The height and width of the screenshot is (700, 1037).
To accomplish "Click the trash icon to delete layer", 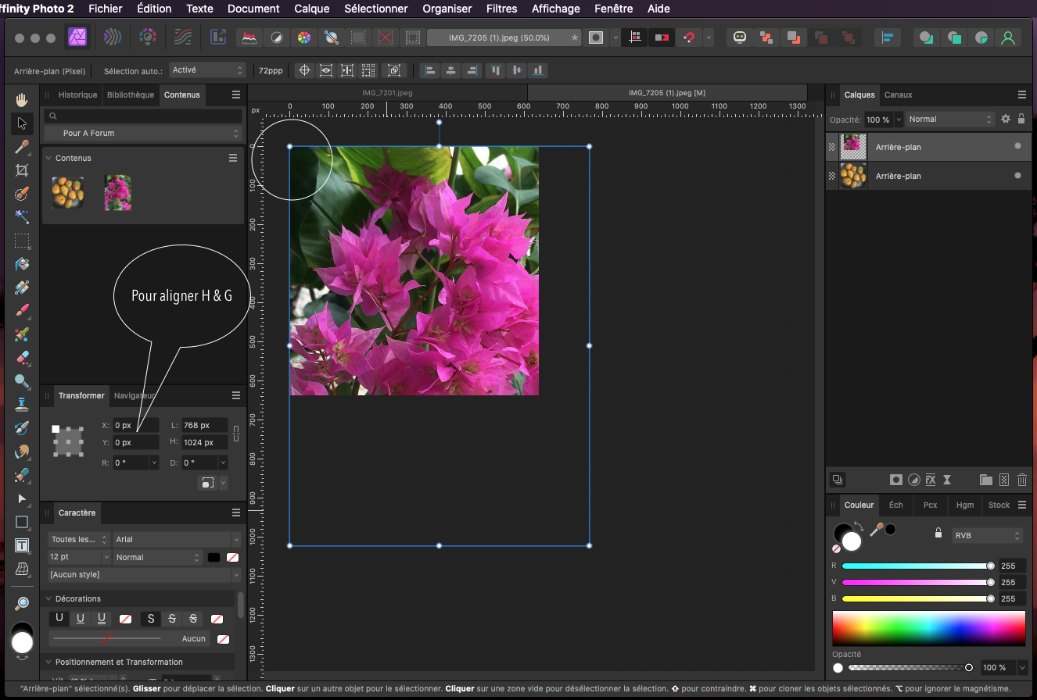I will pyautogui.click(x=1022, y=480).
